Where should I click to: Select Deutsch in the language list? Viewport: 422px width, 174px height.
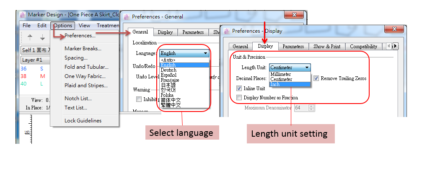pyautogui.click(x=168, y=70)
